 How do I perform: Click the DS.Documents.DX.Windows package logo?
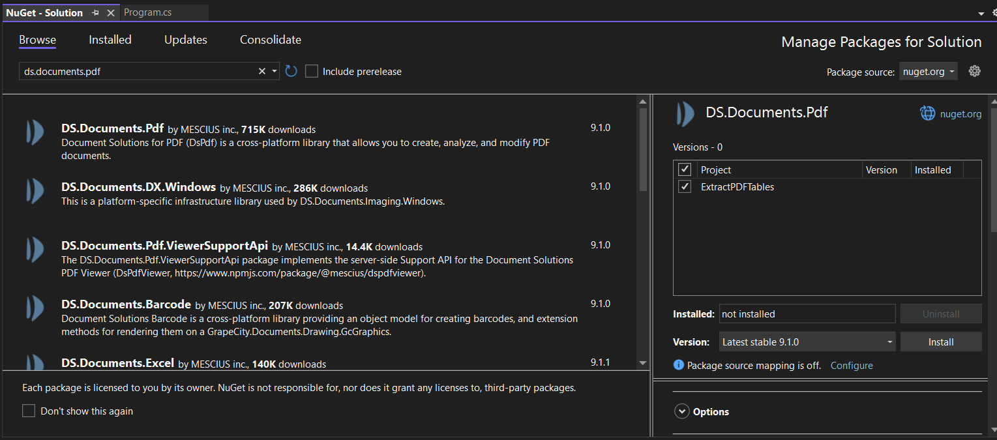[35, 190]
